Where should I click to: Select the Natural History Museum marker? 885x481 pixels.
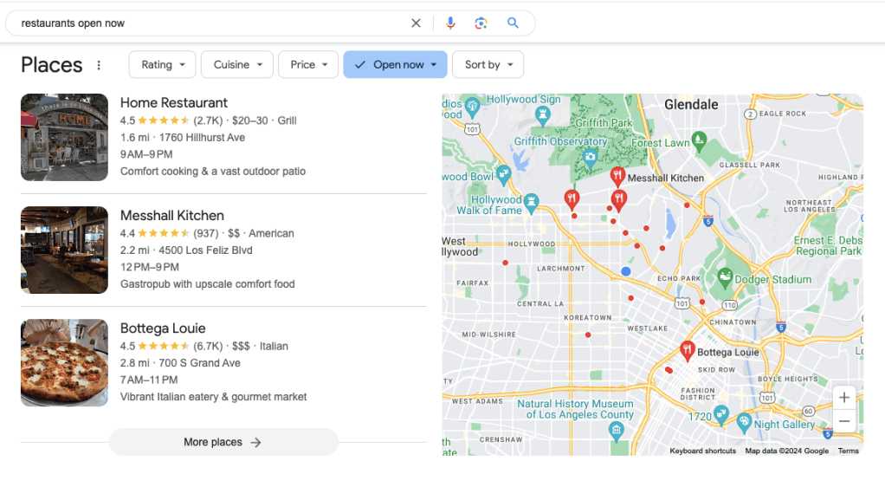pyautogui.click(x=617, y=432)
